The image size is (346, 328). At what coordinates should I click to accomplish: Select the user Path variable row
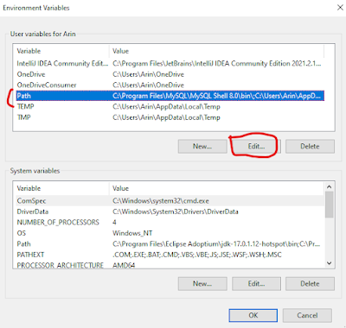coord(170,96)
